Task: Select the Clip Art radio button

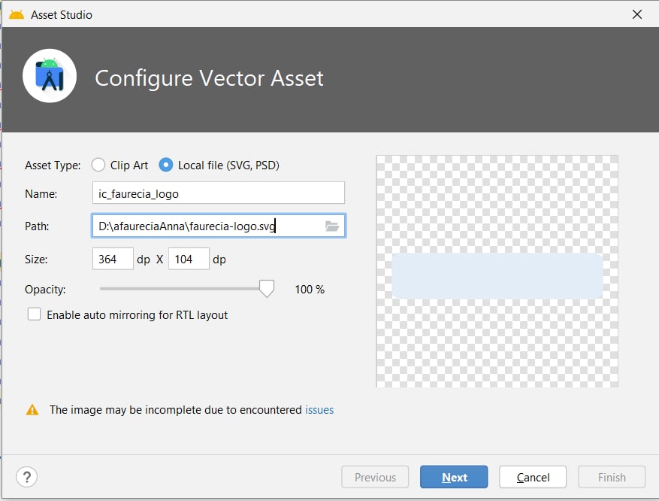Action: (98, 165)
